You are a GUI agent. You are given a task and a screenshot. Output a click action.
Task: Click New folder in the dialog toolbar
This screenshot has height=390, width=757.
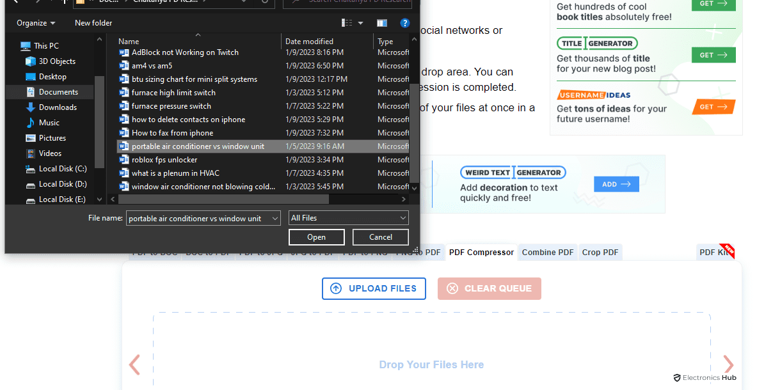[93, 23]
